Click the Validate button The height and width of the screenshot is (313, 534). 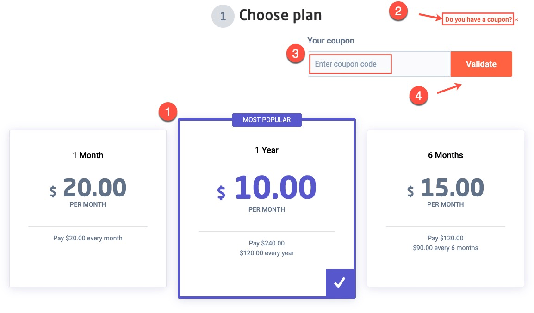481,64
